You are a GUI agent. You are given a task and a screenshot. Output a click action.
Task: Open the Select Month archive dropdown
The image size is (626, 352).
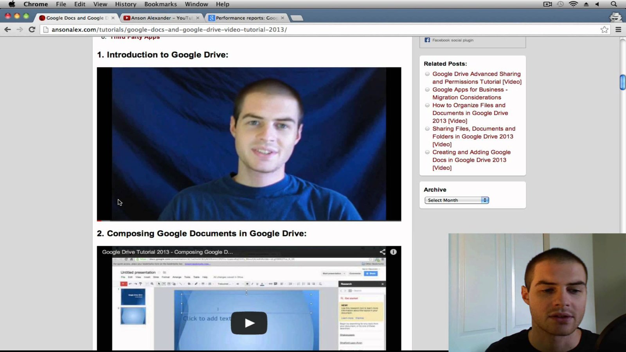coord(457,200)
